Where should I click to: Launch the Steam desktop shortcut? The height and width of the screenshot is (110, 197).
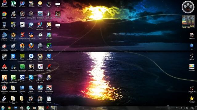pyautogui.click(x=4, y=57)
